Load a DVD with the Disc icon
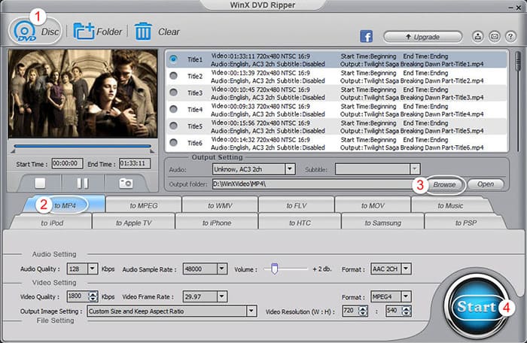This screenshot has height=343, width=527. pyautogui.click(x=25, y=32)
